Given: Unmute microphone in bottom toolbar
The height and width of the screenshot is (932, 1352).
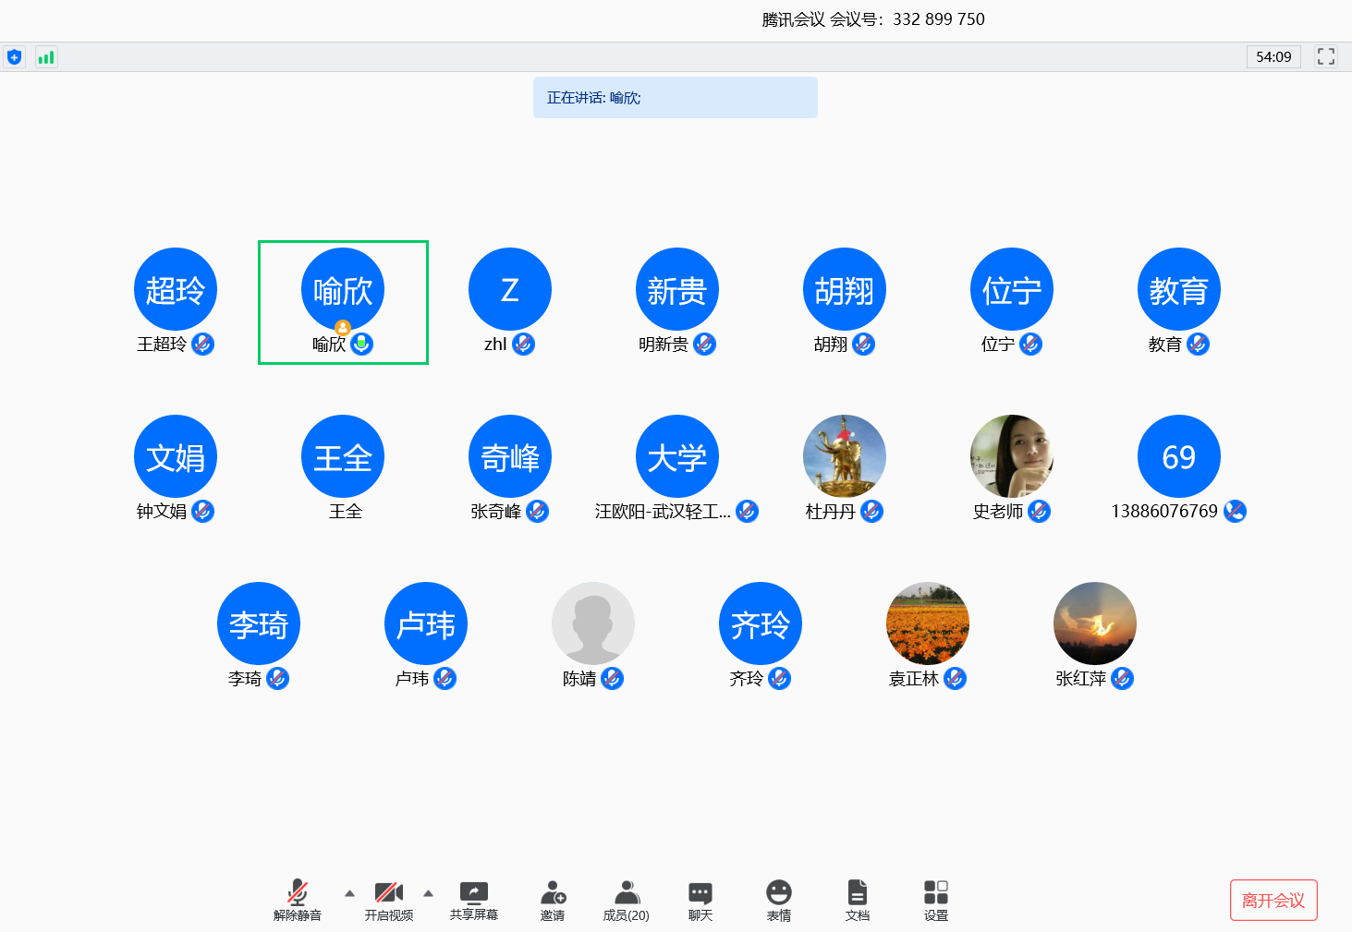Looking at the screenshot, I should click(298, 893).
